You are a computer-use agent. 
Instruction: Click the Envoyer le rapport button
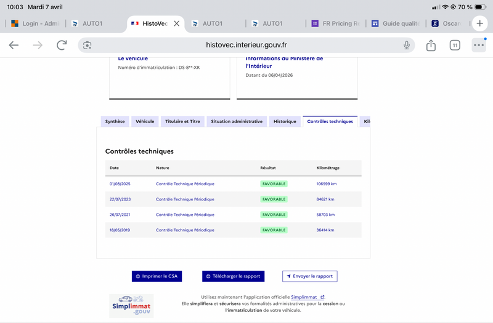pyautogui.click(x=310, y=276)
